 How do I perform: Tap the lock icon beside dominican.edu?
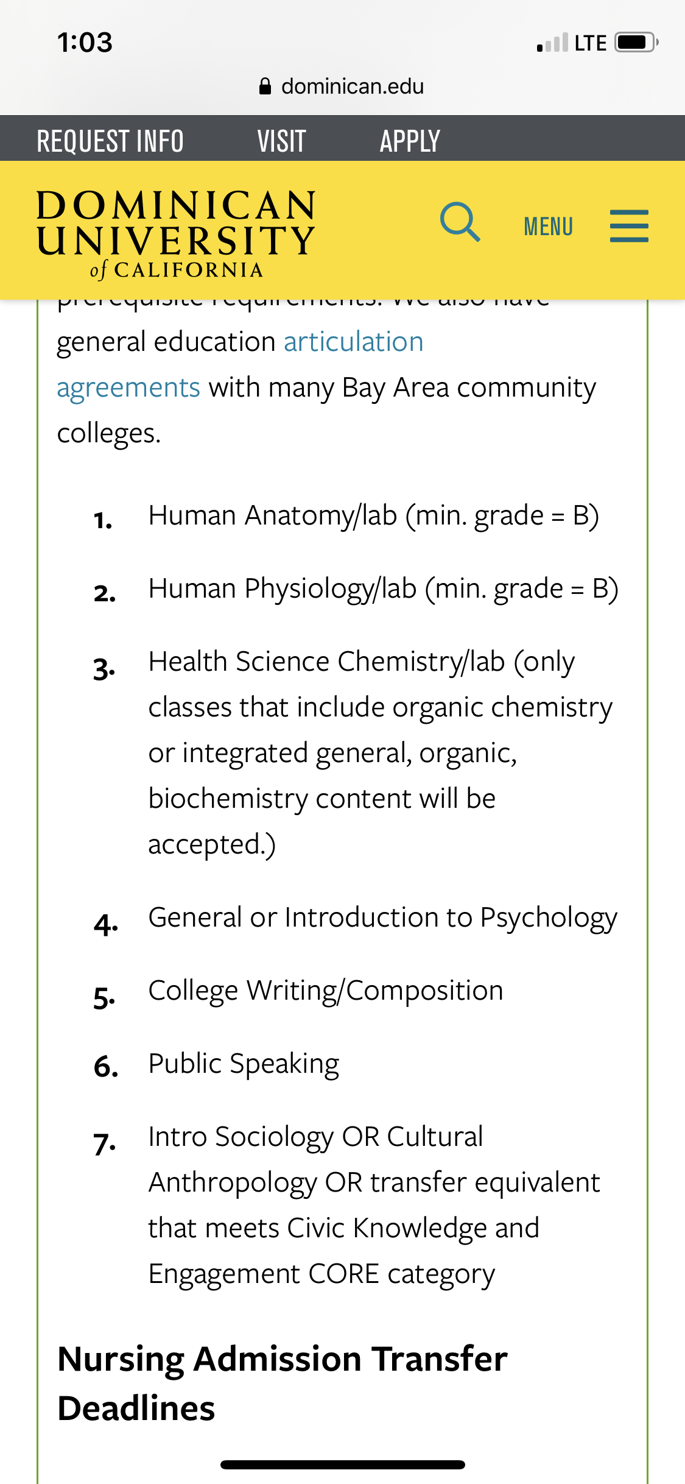click(x=265, y=87)
